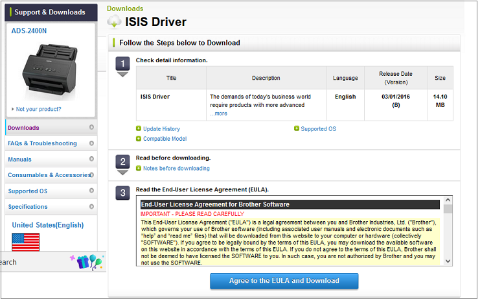Click Agree to the EULA and Download button
This screenshot has width=480, height=299.
284,281
